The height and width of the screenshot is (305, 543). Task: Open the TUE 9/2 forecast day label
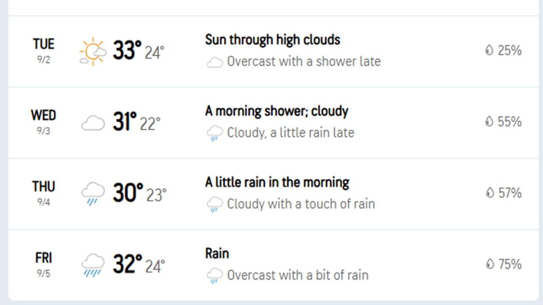click(x=43, y=50)
